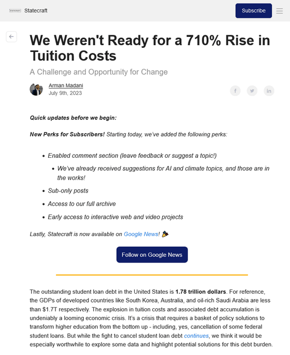Open the Statecraft publication name link
This screenshot has width=290, height=355.
tap(36, 11)
